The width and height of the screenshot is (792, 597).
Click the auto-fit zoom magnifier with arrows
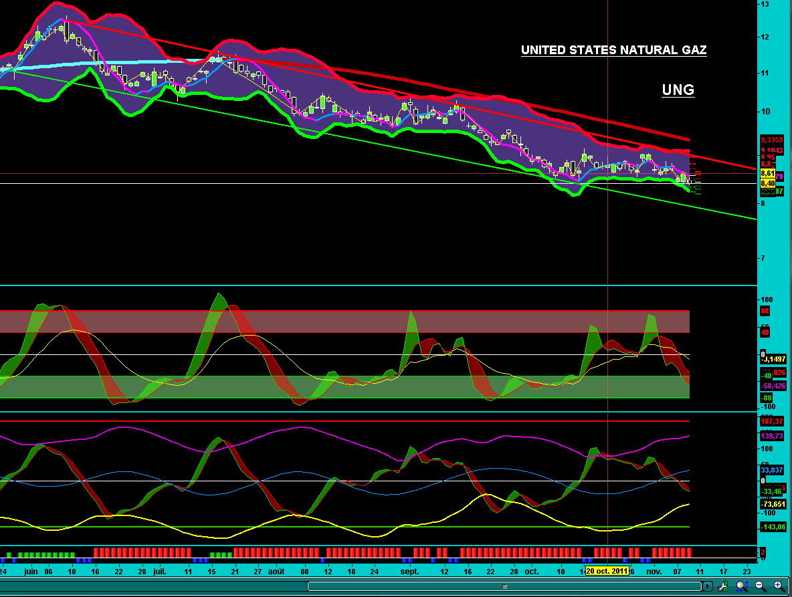742,586
